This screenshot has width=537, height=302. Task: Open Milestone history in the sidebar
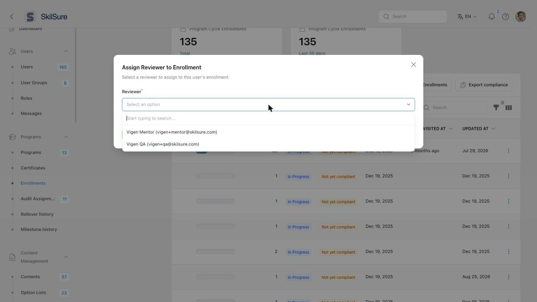(x=39, y=229)
